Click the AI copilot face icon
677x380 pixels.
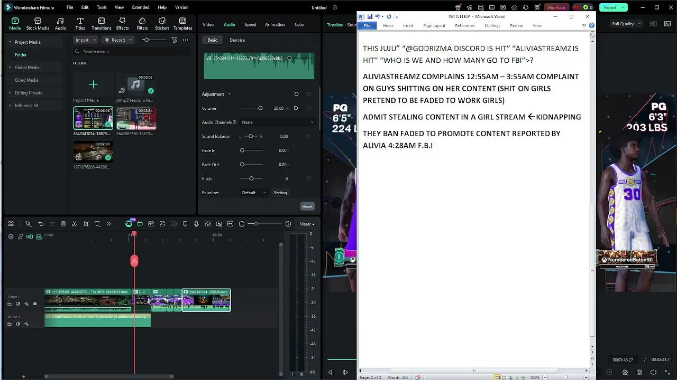coord(129,224)
